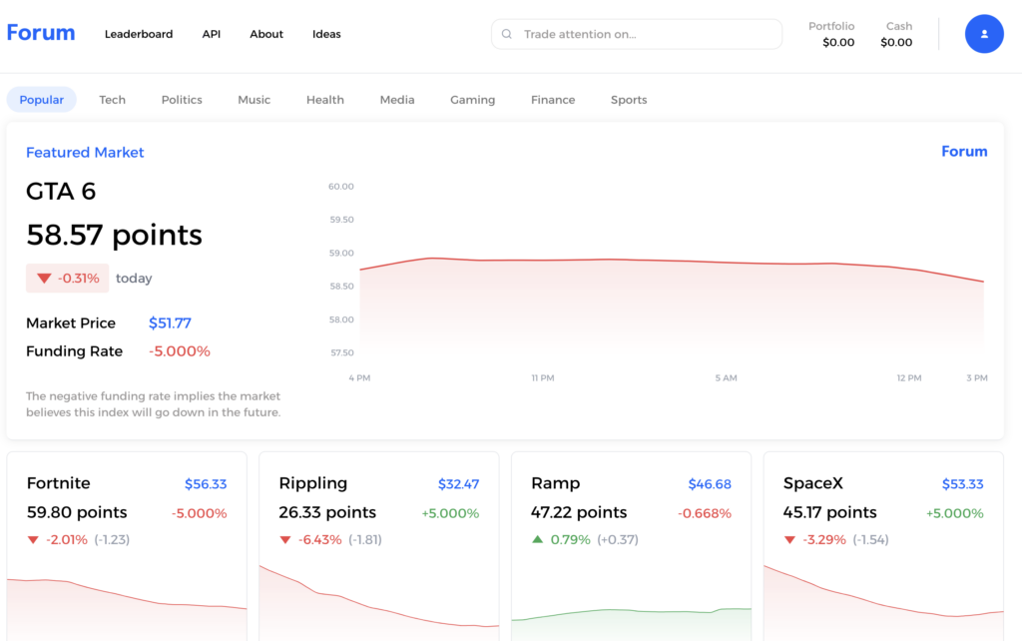Switch to the Health category tab

tap(325, 100)
